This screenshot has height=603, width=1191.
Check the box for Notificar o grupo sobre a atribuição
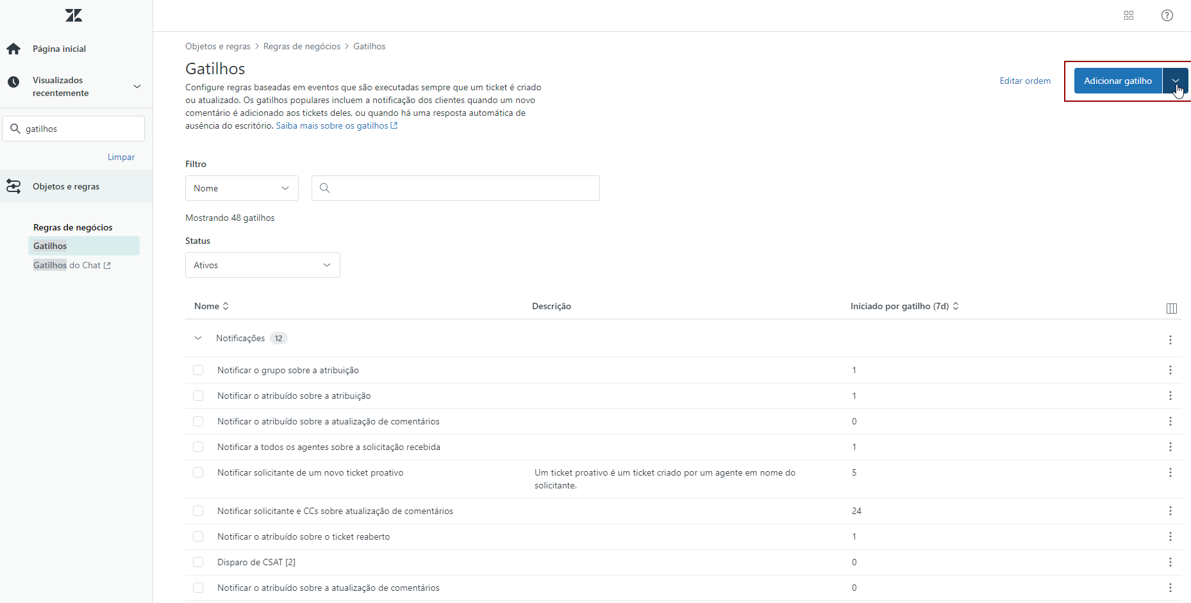[x=198, y=370]
